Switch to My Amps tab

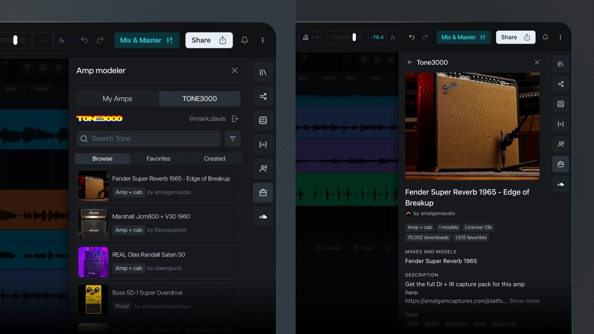pos(117,98)
